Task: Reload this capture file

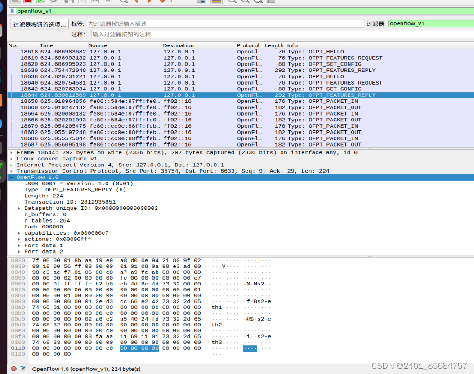Action: coord(107,2)
